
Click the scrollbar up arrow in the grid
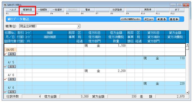[187, 45]
